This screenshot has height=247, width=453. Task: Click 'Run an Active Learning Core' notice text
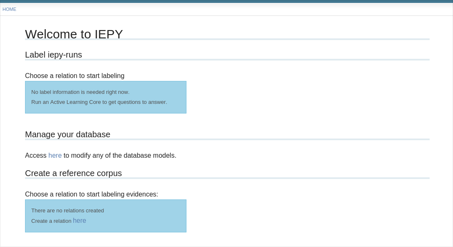point(99,102)
